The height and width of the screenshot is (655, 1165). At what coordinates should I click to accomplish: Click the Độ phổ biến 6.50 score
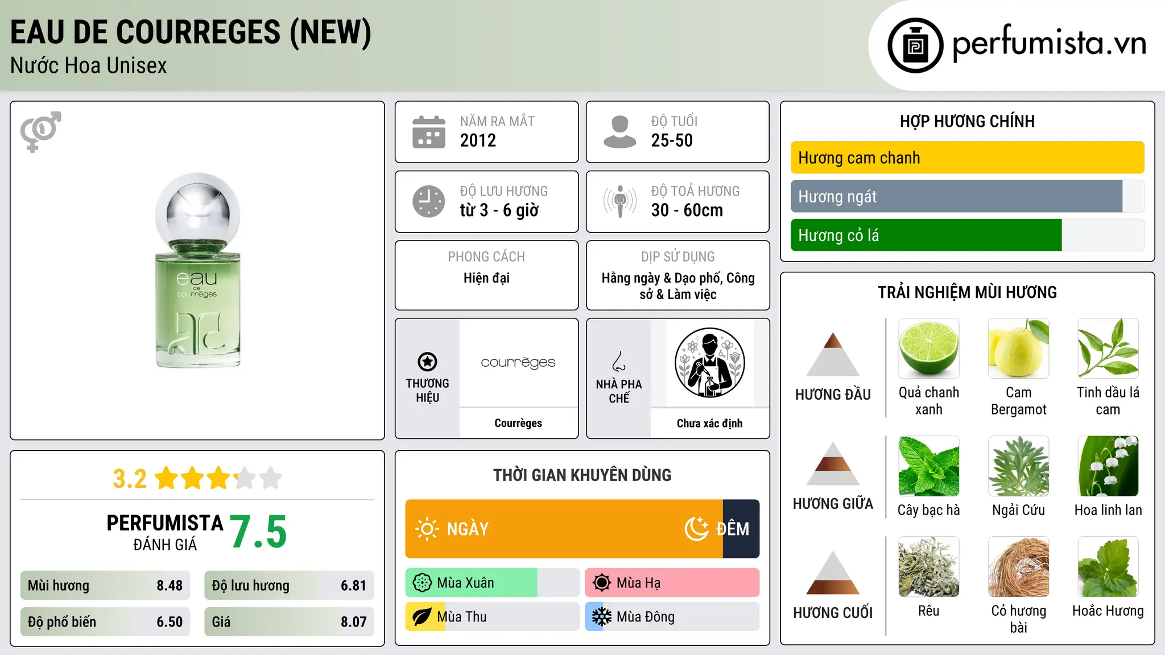click(x=105, y=622)
